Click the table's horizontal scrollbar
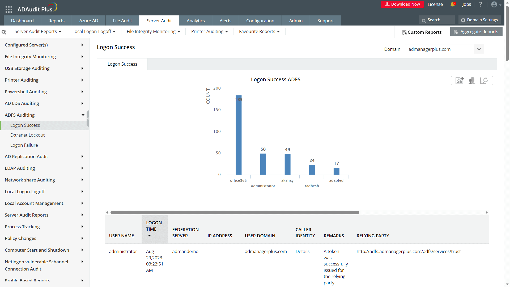This screenshot has width=510, height=287. (x=235, y=212)
